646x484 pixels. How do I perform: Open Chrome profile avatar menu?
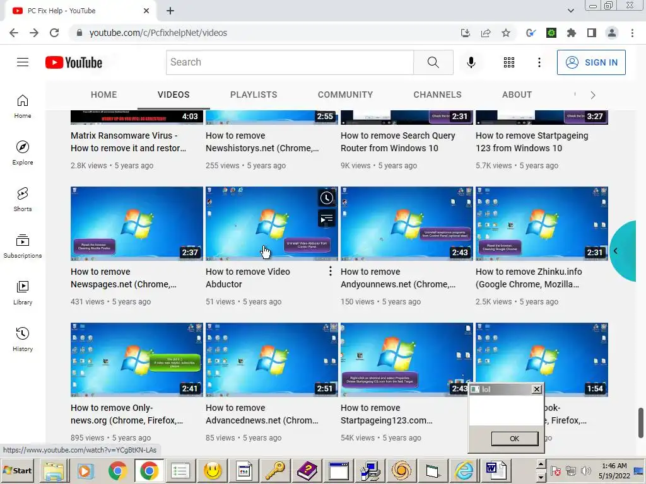click(x=612, y=33)
